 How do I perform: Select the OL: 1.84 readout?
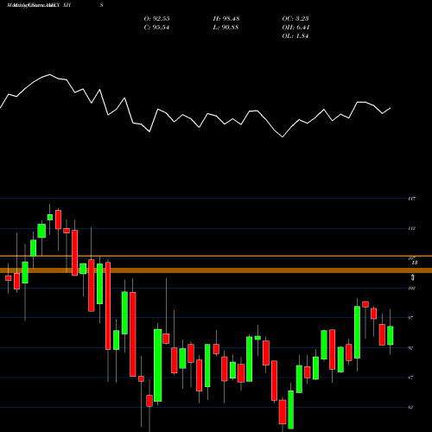[295, 36]
